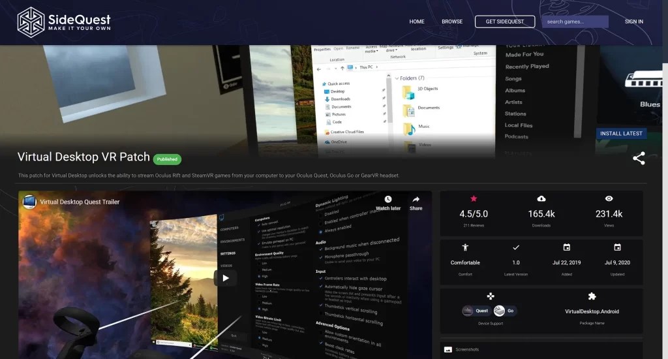Click the eye views icon

click(609, 198)
